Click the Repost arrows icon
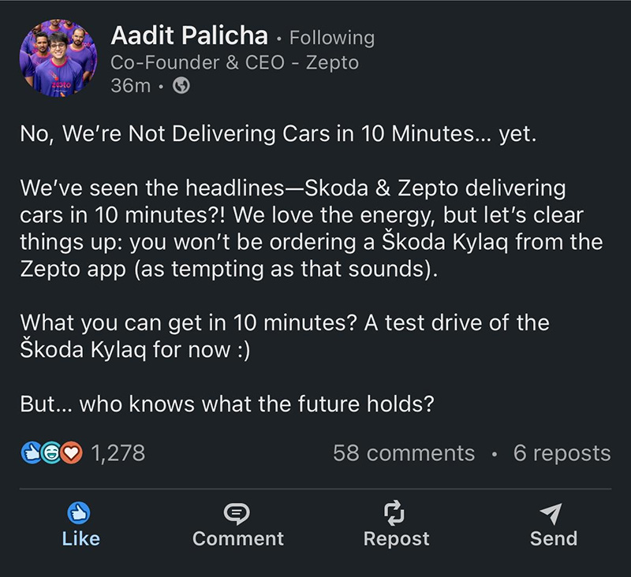Viewport: 631px width, 577px height. (x=394, y=512)
